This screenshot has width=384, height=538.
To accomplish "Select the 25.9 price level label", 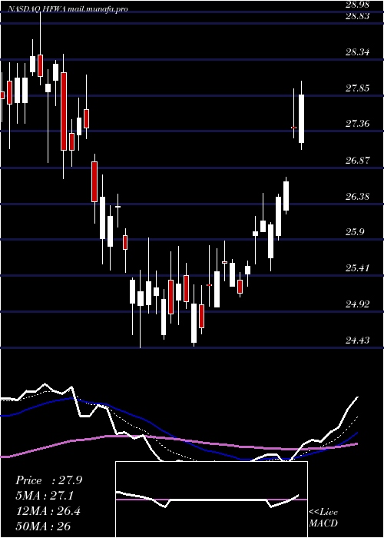I will click(355, 232).
